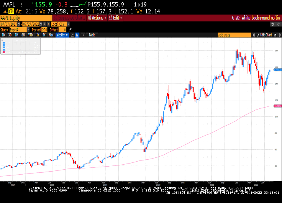Click the signal bars icon near At
Image resolution: width=282 pixels, height=203 pixels.
[x=5, y=12]
